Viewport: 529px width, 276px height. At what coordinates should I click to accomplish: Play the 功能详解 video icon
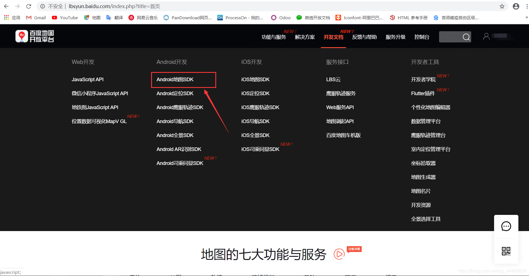coord(339,254)
